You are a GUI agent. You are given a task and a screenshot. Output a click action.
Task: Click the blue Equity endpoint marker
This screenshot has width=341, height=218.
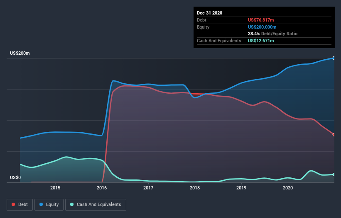tap(334, 58)
